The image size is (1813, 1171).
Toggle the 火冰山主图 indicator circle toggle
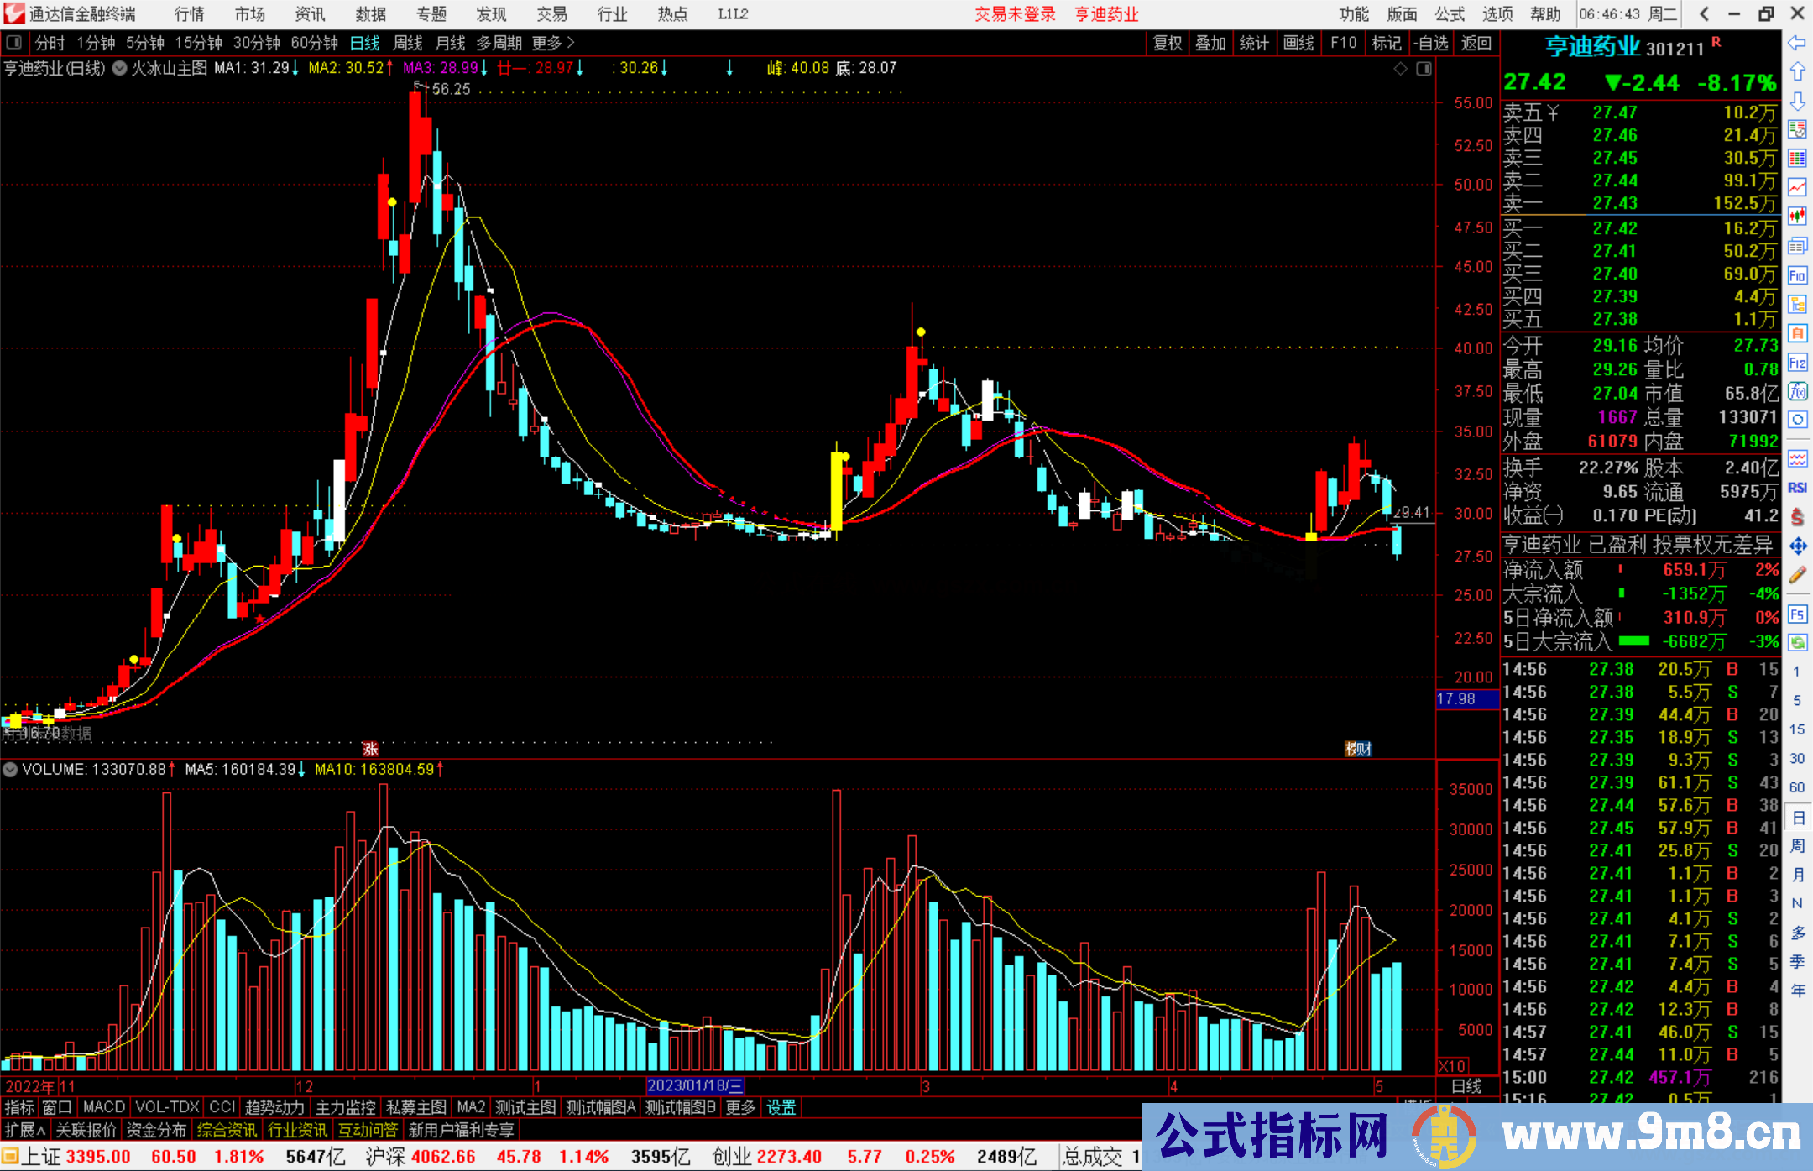120,69
